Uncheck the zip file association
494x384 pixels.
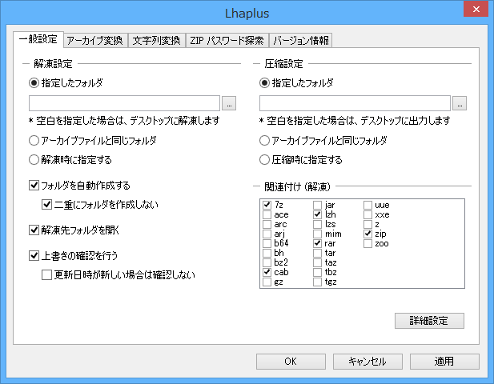[367, 234]
